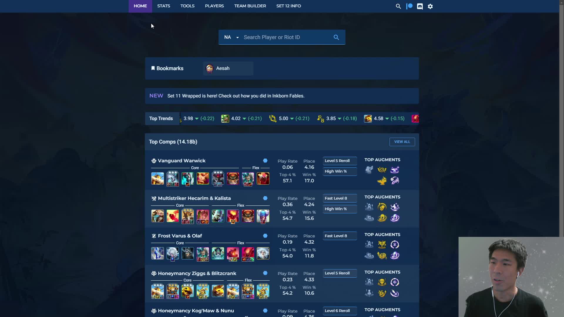Open the Discord icon in header

pos(420,6)
